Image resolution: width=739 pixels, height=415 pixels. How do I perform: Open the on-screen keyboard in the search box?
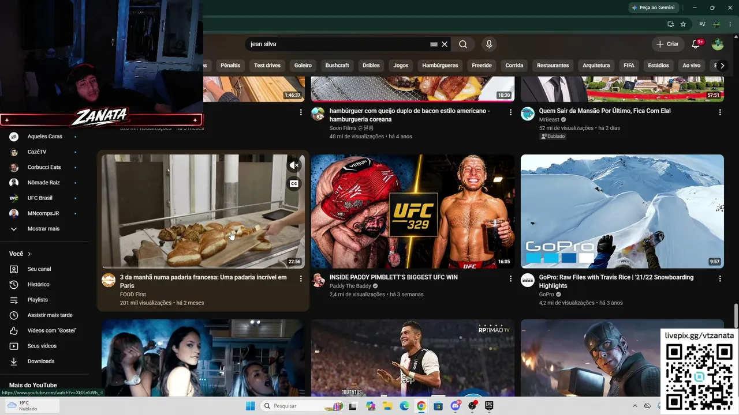tap(434, 44)
